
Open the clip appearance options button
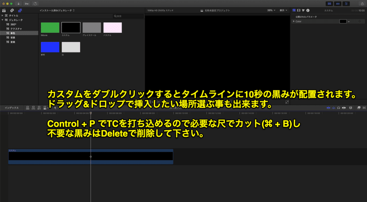coord(350,108)
